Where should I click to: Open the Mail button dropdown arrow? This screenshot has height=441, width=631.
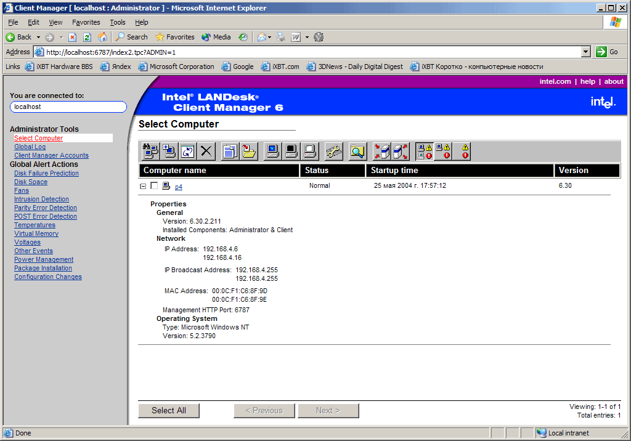[x=269, y=38]
